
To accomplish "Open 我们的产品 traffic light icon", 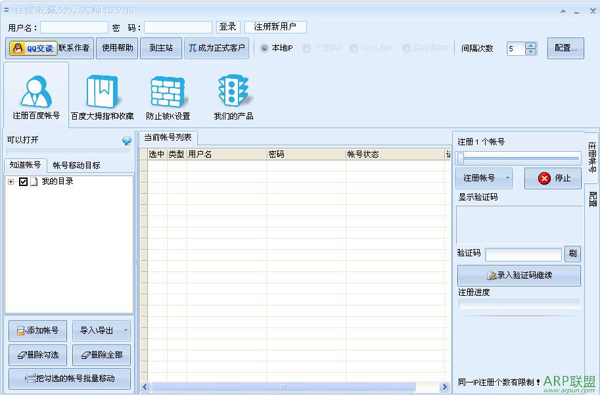I will tap(233, 91).
